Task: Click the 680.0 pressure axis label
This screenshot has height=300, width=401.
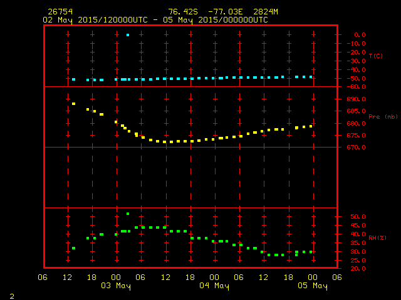Action: pos(356,124)
